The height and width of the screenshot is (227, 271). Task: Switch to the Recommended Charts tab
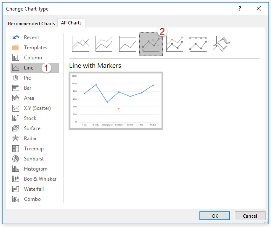point(32,24)
